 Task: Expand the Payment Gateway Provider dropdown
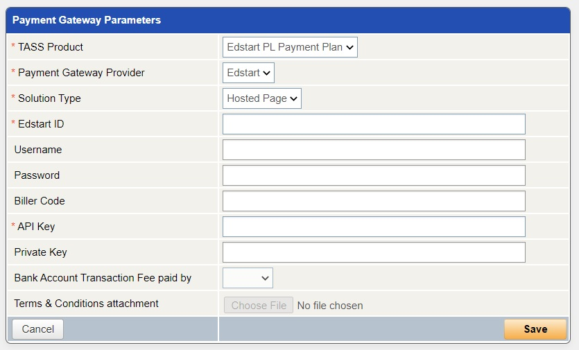click(x=248, y=73)
